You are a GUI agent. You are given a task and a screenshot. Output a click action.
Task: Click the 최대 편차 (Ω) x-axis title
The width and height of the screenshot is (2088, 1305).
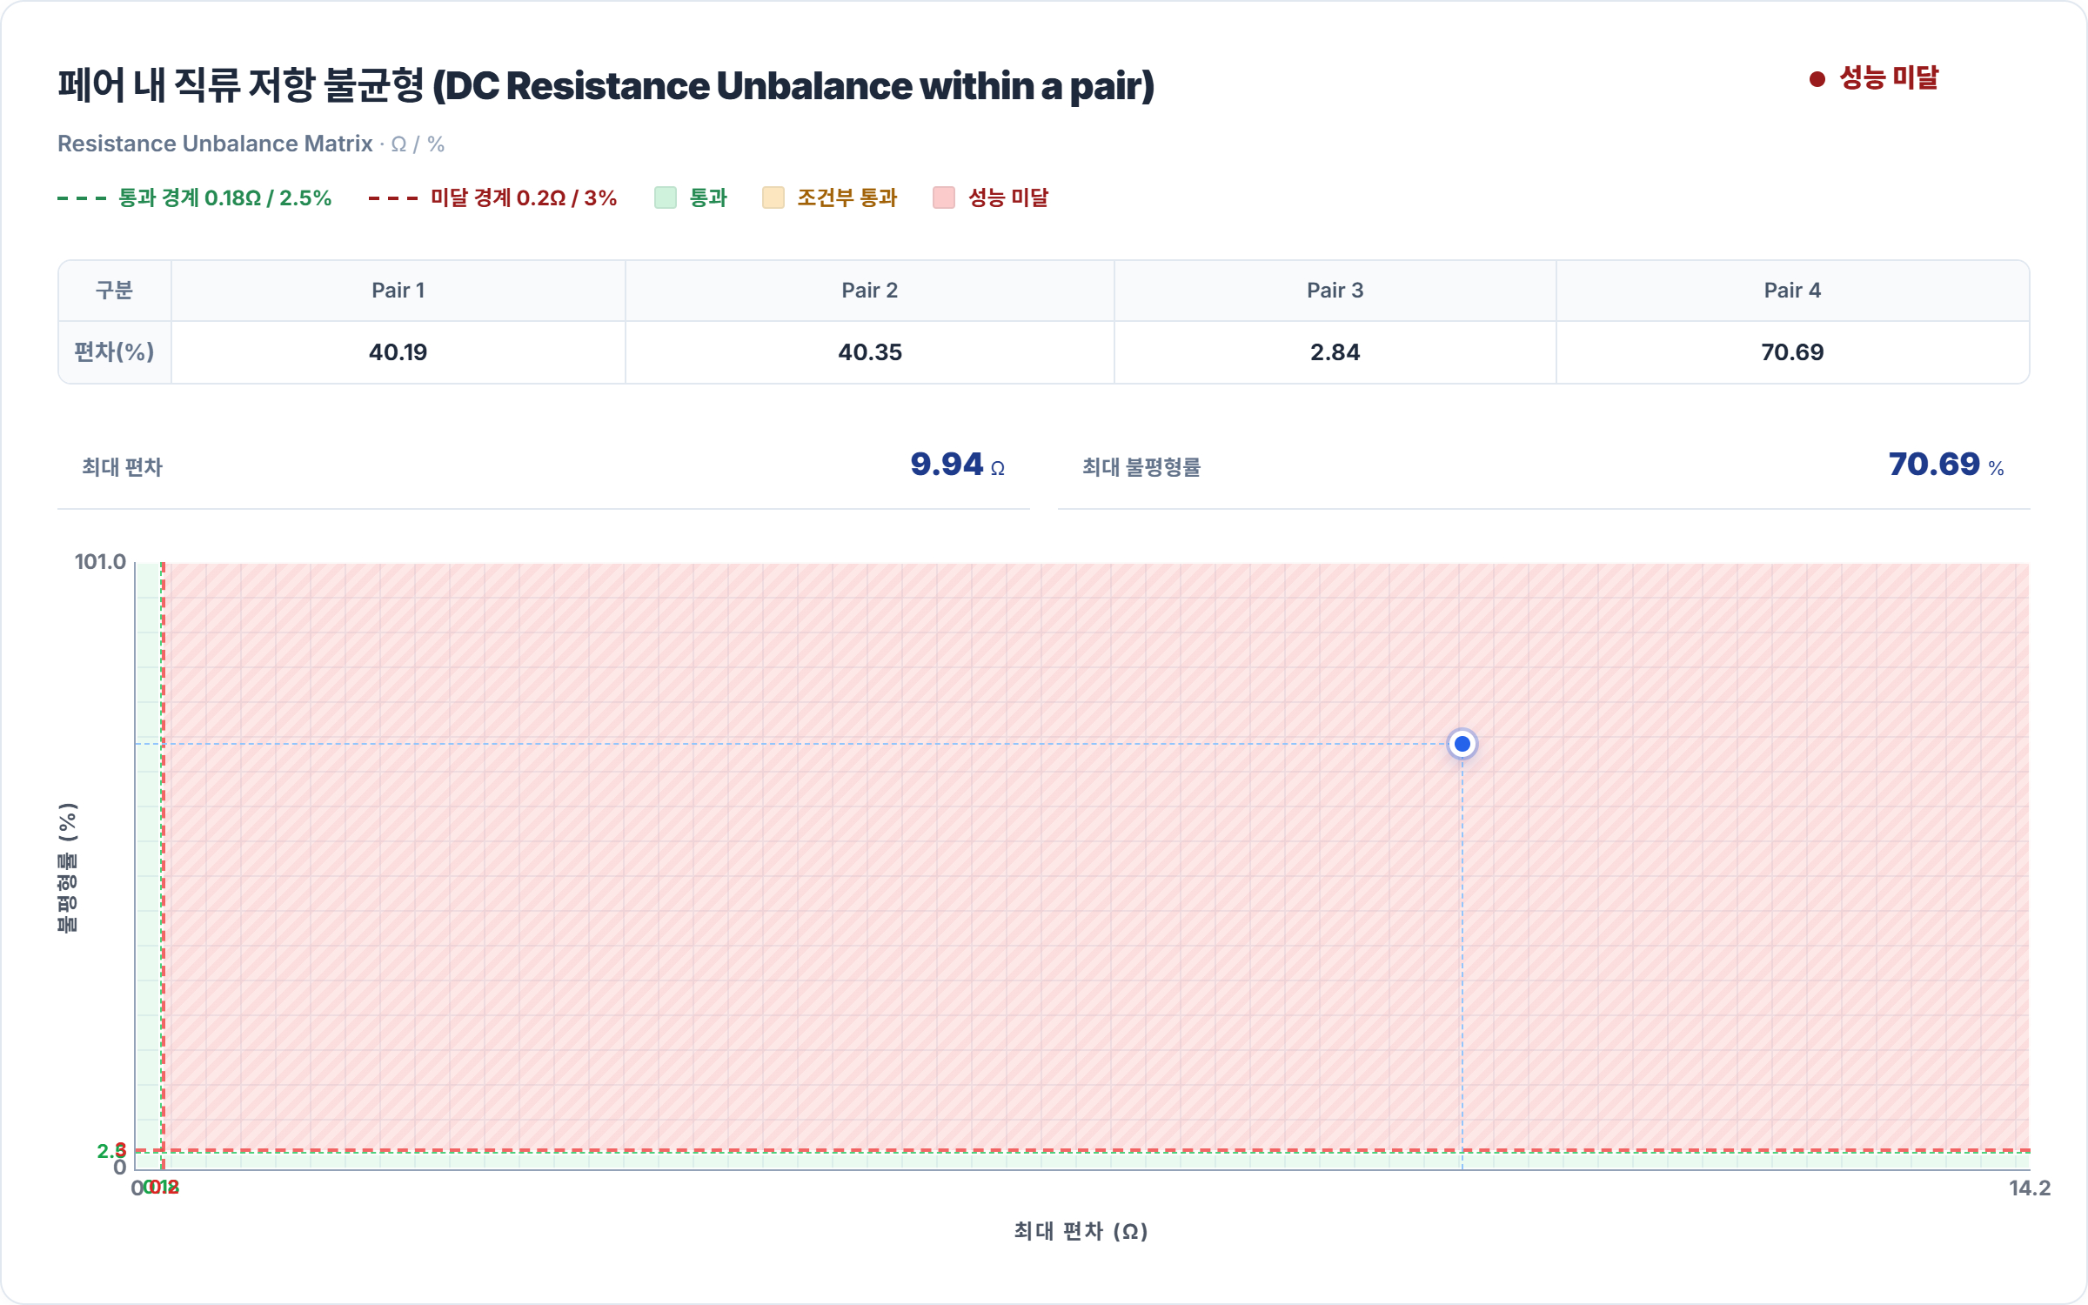pyautogui.click(x=1081, y=1231)
